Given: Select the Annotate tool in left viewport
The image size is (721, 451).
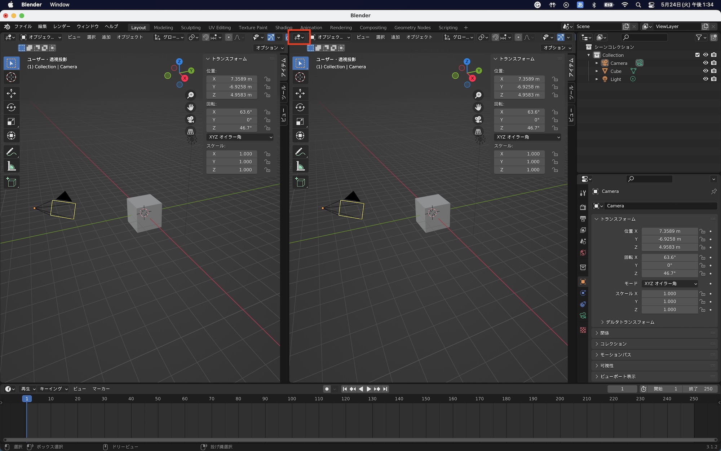Looking at the screenshot, I should pos(11,152).
